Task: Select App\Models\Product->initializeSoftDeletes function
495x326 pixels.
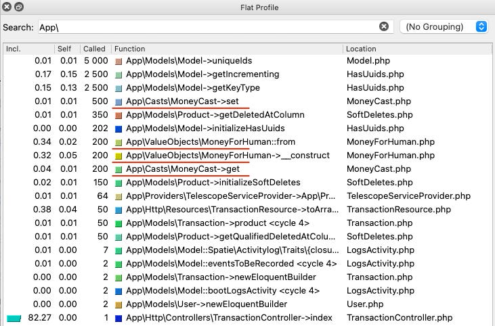Action: coord(213,183)
